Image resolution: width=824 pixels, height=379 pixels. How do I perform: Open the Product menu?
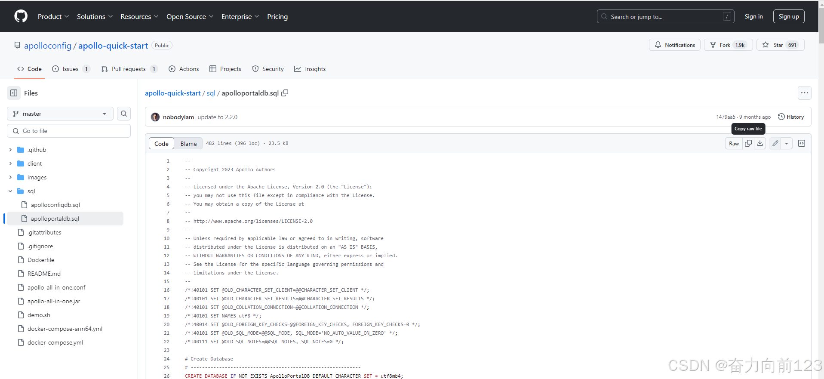(53, 16)
